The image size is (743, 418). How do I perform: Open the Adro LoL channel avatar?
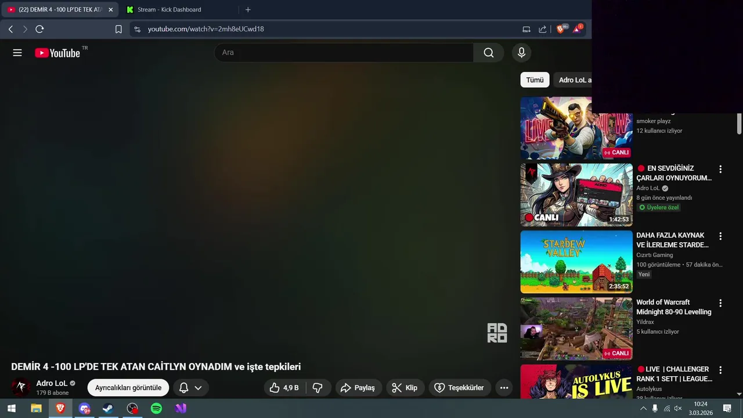21,387
